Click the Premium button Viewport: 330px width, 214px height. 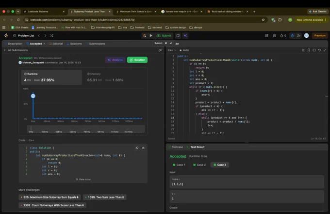click(x=320, y=35)
